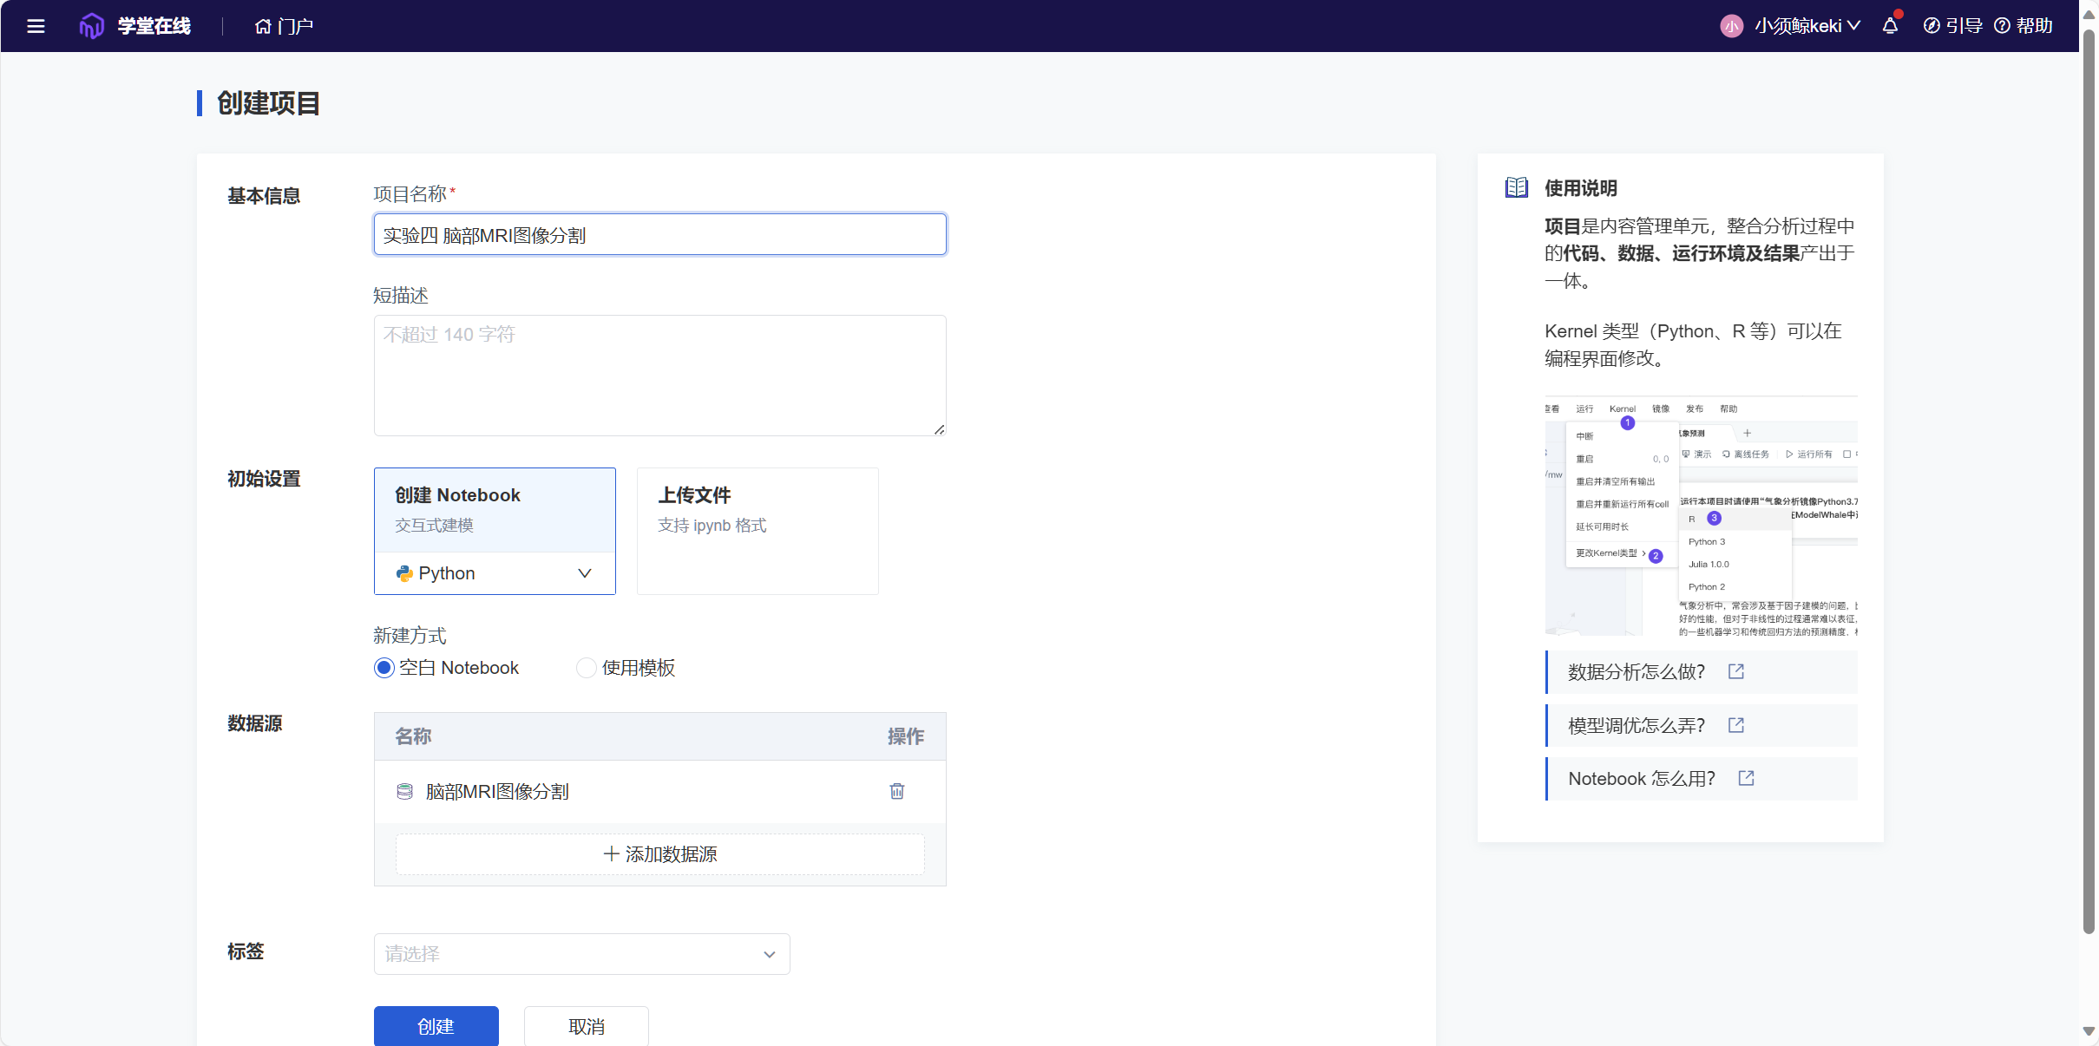The width and height of the screenshot is (2099, 1046).
Task: Open external link beside 数据分析怎么做?
Action: (x=1735, y=671)
